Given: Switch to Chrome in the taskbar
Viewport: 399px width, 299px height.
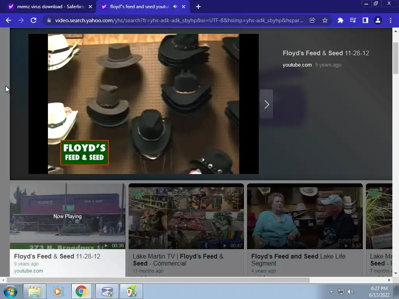Looking at the screenshot, I should pos(81,291).
